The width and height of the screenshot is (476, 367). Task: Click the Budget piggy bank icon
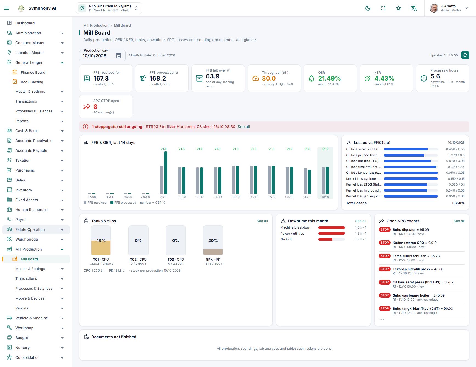[x=9, y=338]
